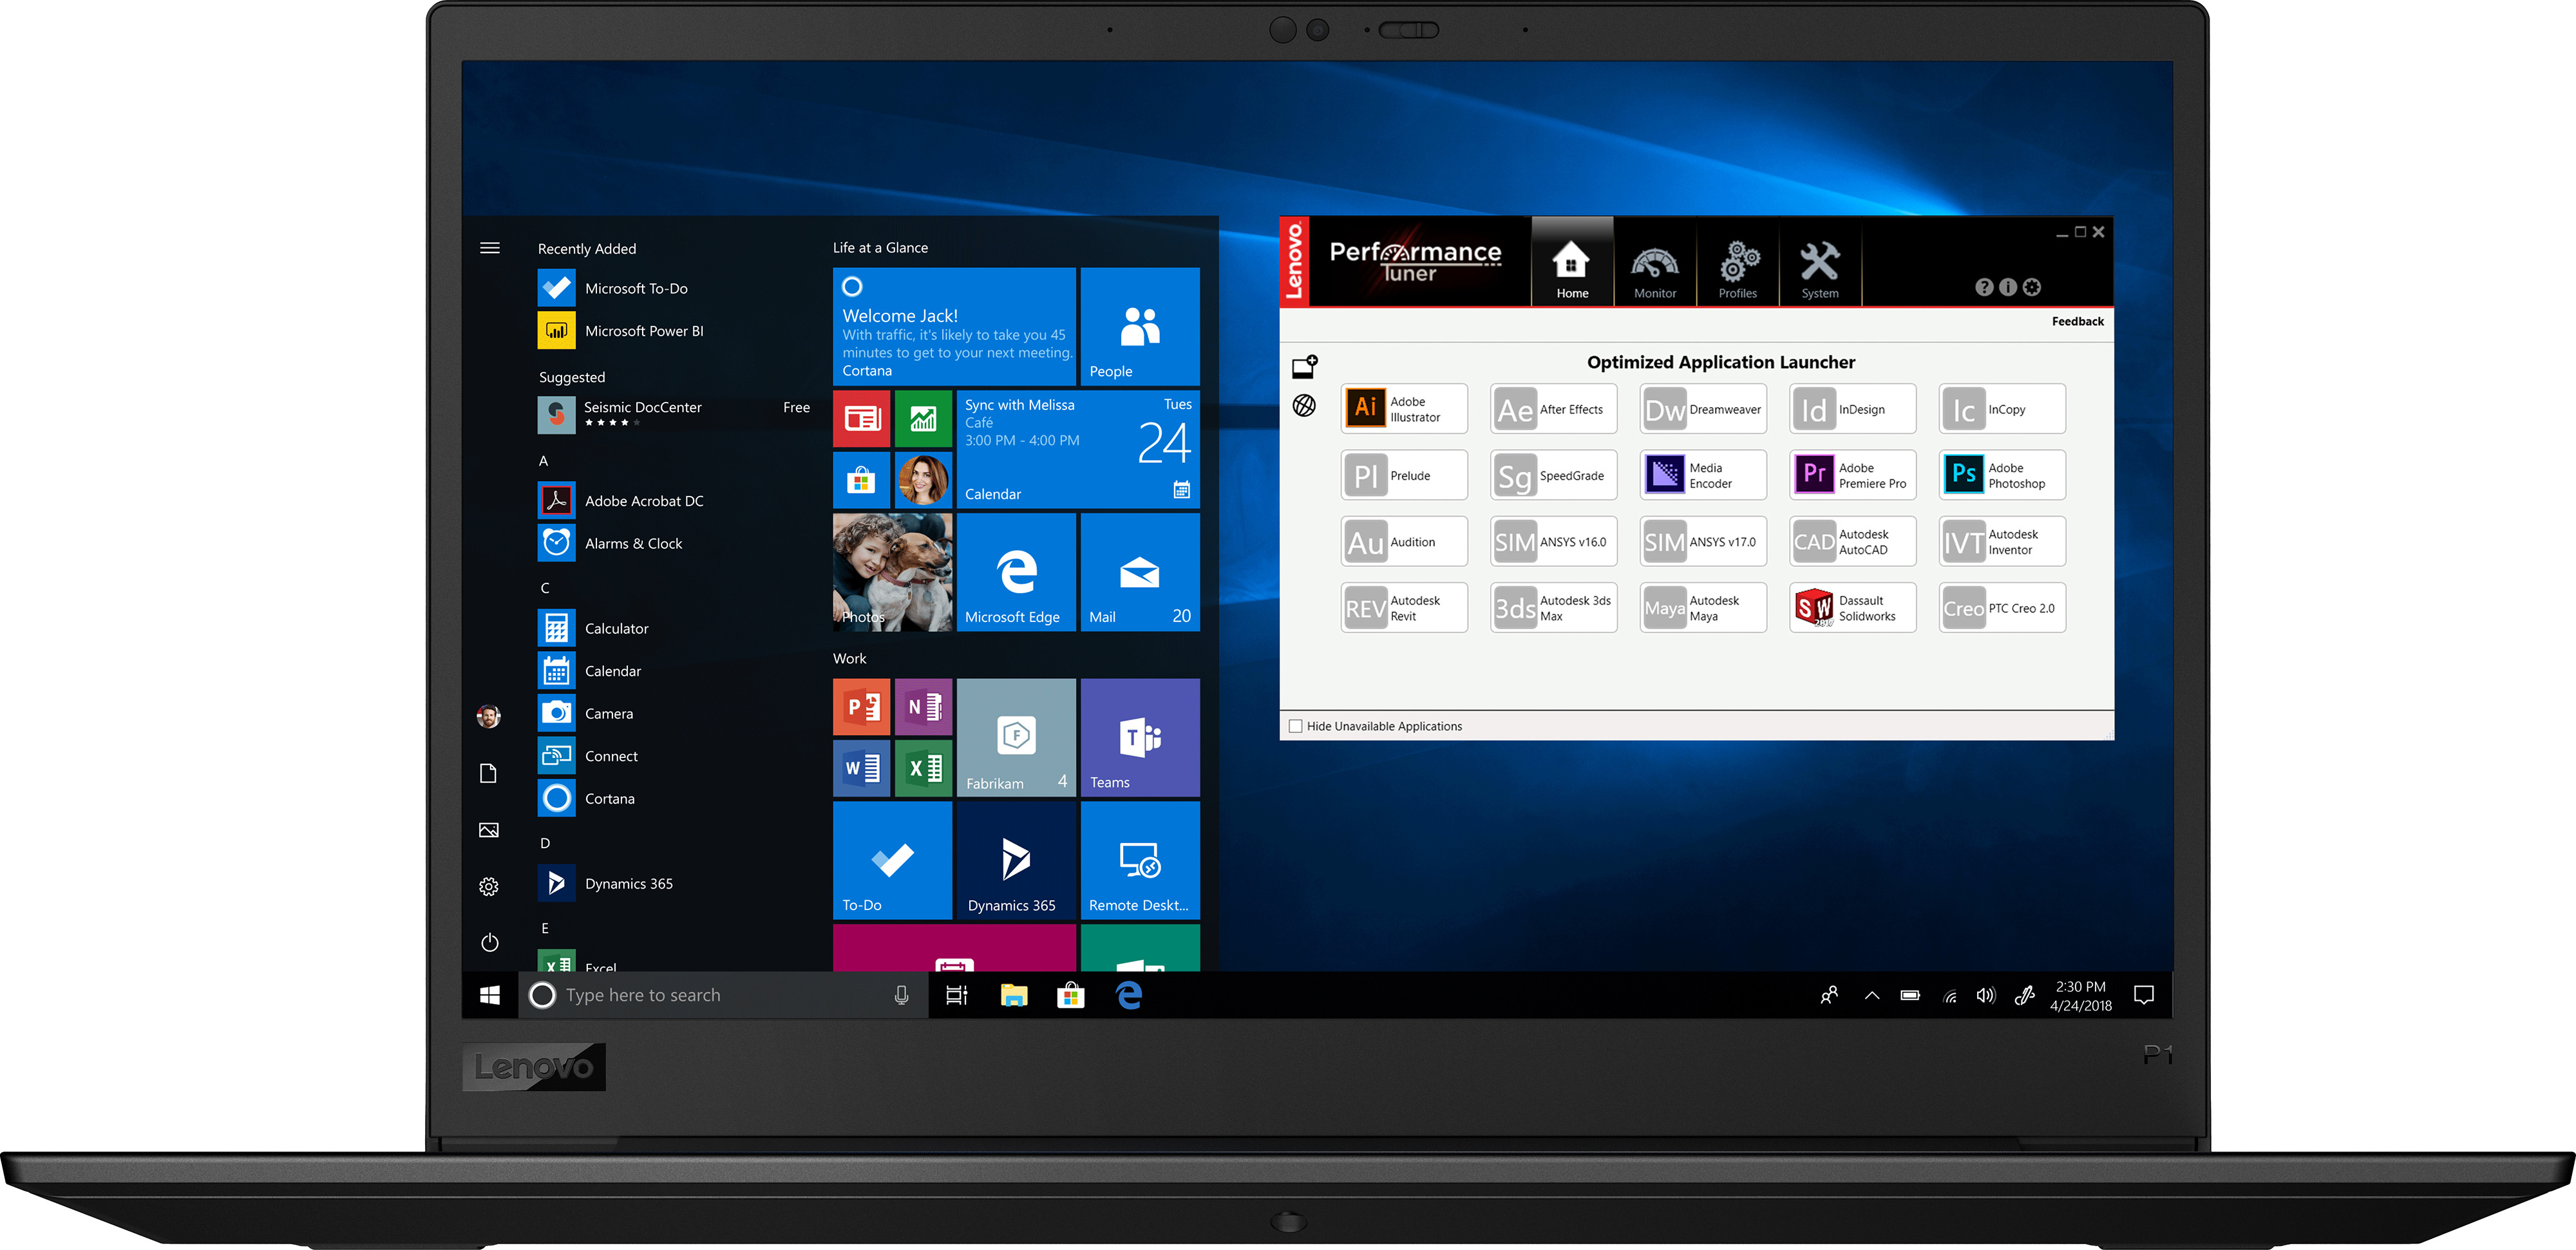Image resolution: width=2576 pixels, height=1250 pixels.
Task: Click the info icon in header
Action: (2008, 287)
